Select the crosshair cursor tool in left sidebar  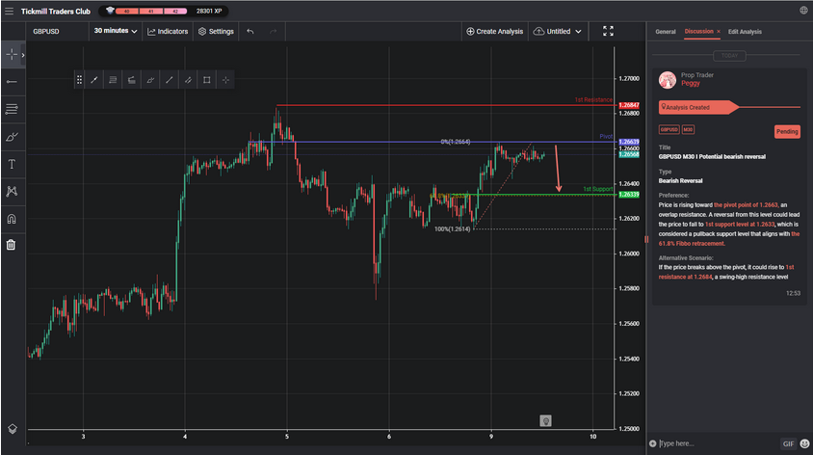(12, 55)
